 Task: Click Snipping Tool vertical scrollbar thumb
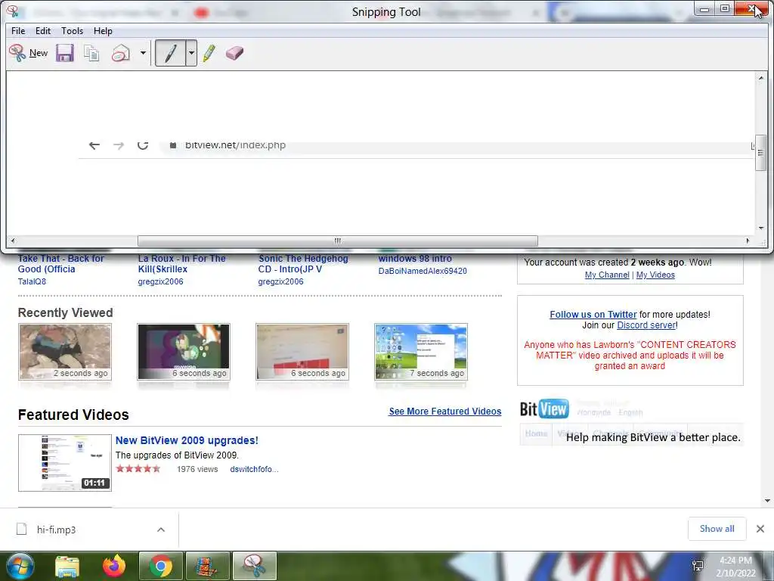[x=760, y=153]
